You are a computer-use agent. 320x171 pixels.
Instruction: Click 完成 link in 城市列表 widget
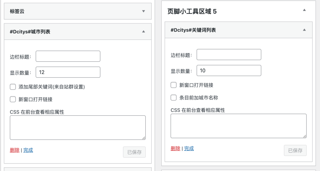pos(28,150)
